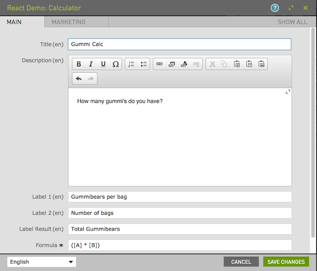Cut selection with scissors icon

212,64
